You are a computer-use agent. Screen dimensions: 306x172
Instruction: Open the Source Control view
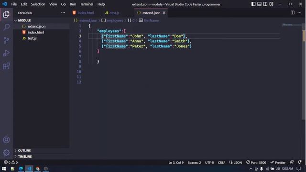click(x=6, y=40)
